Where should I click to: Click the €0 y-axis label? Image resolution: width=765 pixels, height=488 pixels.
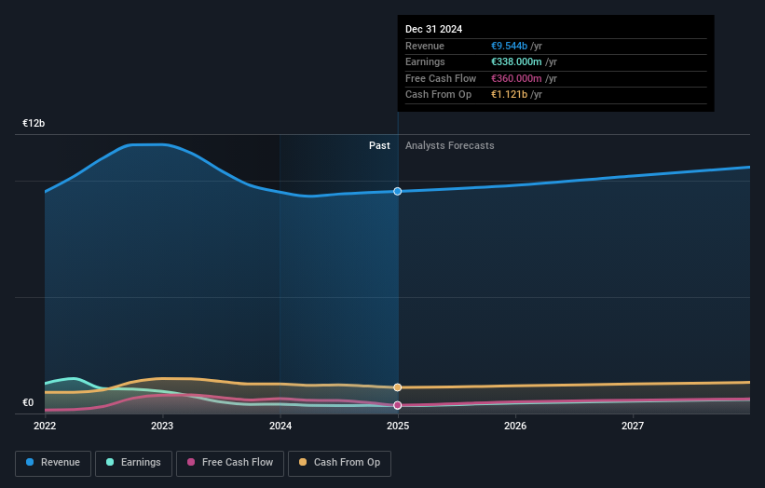28,402
